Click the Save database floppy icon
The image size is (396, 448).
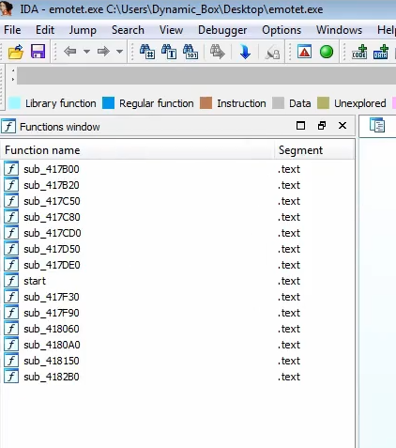[38, 52]
